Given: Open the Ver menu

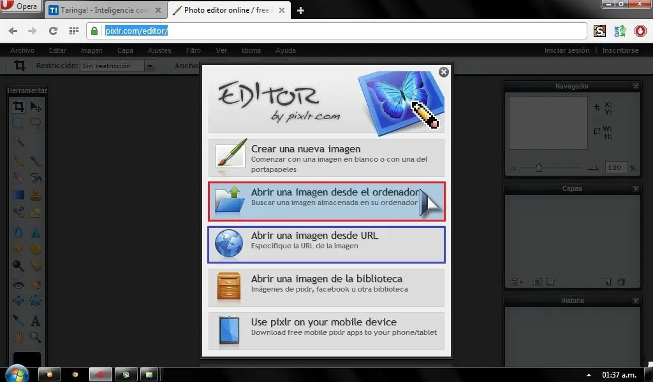Looking at the screenshot, I should [x=221, y=50].
